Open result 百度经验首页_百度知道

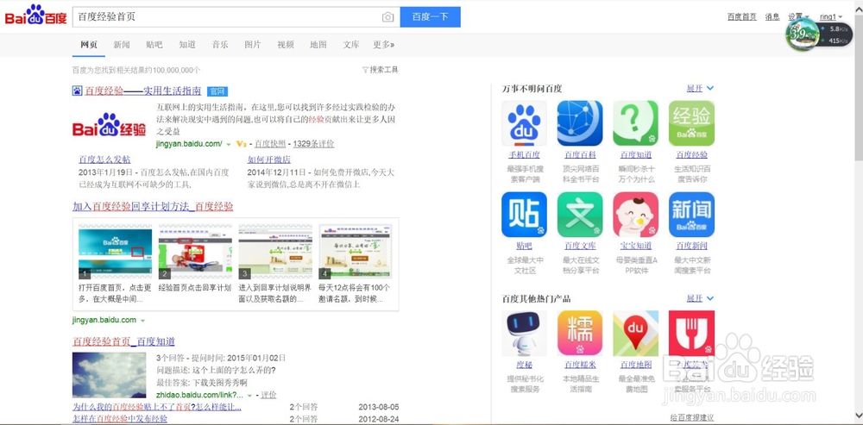click(123, 341)
